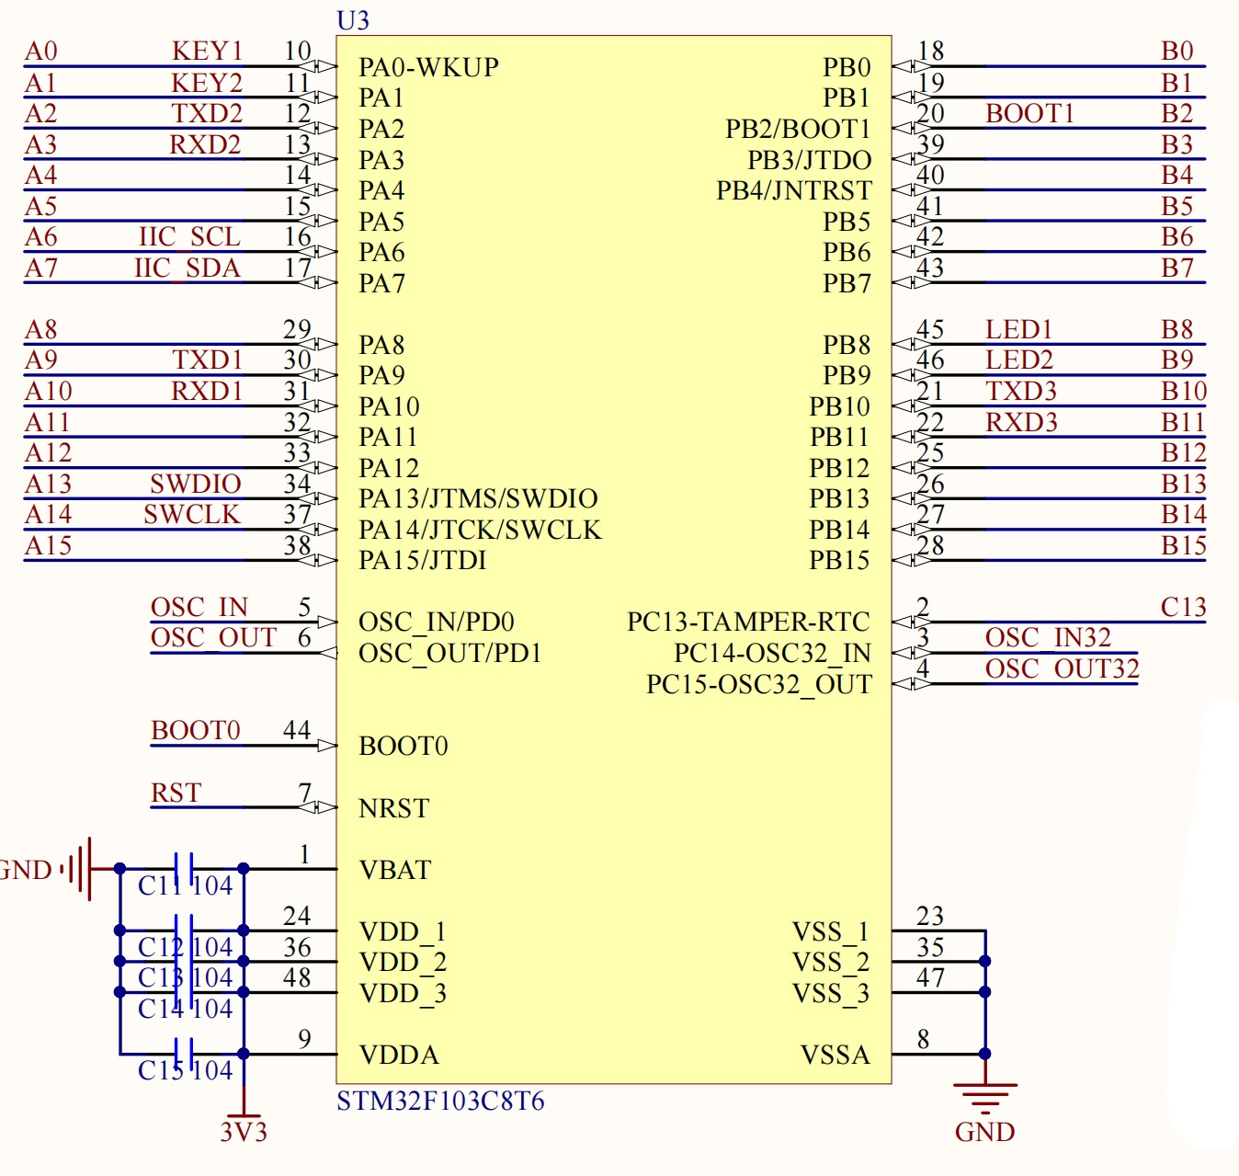Select the RXD1 net label

click(207, 391)
